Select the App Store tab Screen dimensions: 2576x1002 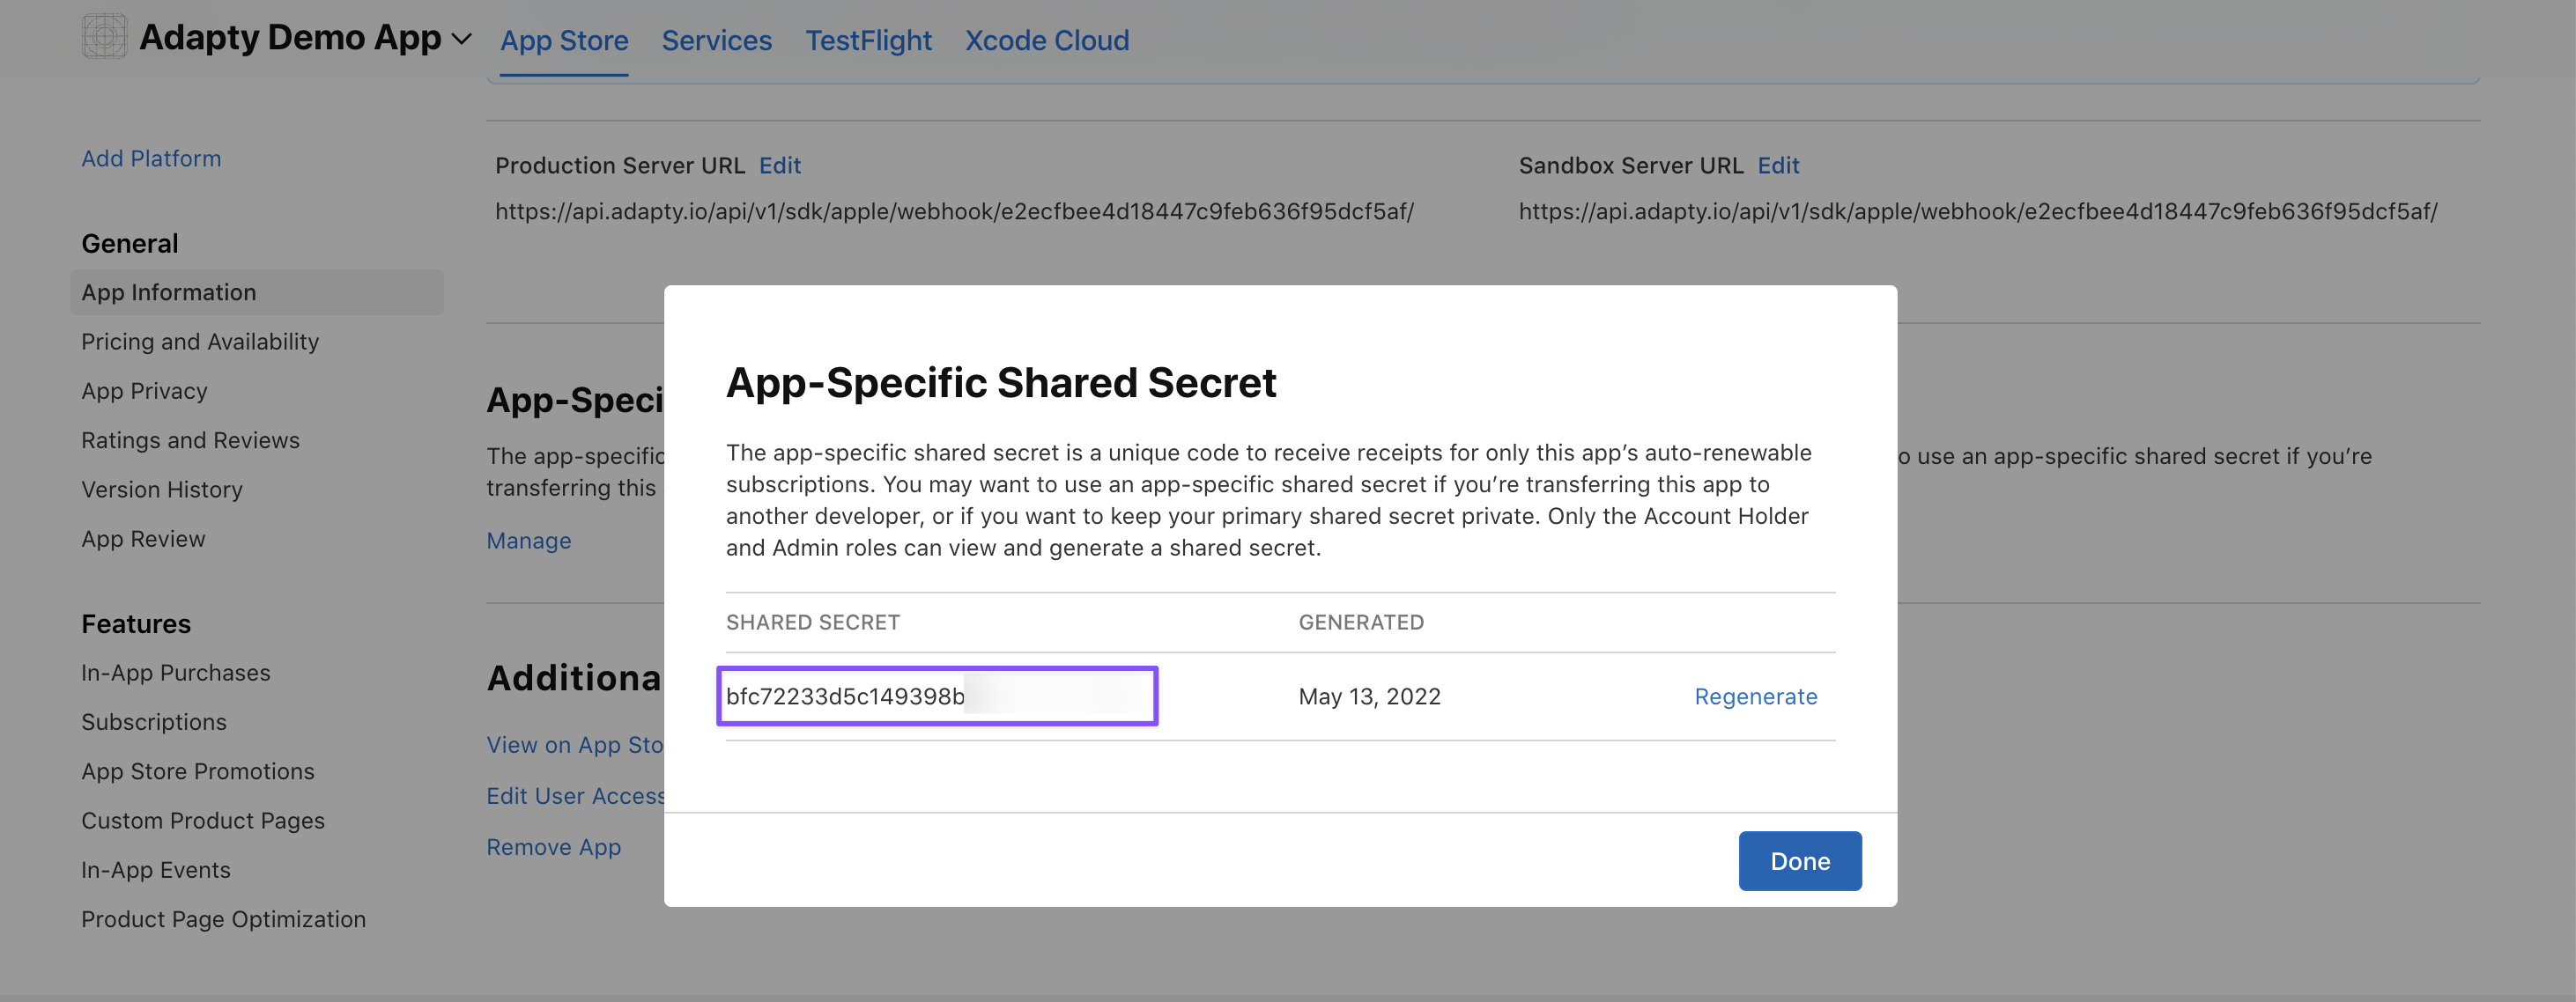point(564,40)
